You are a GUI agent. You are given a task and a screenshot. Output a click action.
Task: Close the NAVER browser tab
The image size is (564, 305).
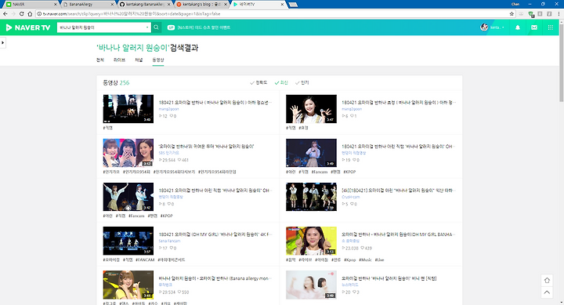(x=56, y=5)
